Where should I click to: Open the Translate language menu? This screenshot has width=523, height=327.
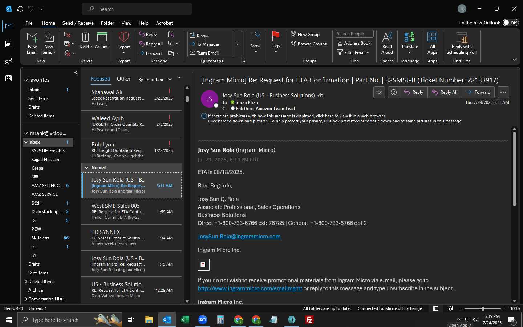tap(410, 43)
